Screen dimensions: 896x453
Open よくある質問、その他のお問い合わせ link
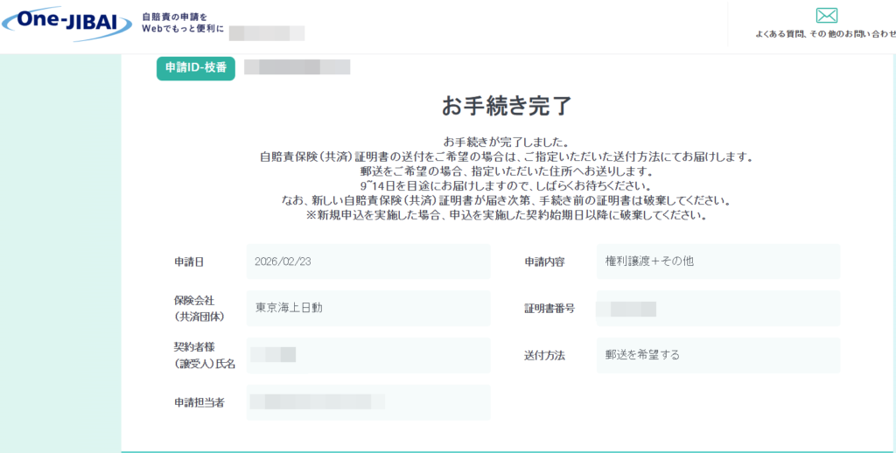pyautogui.click(x=826, y=34)
